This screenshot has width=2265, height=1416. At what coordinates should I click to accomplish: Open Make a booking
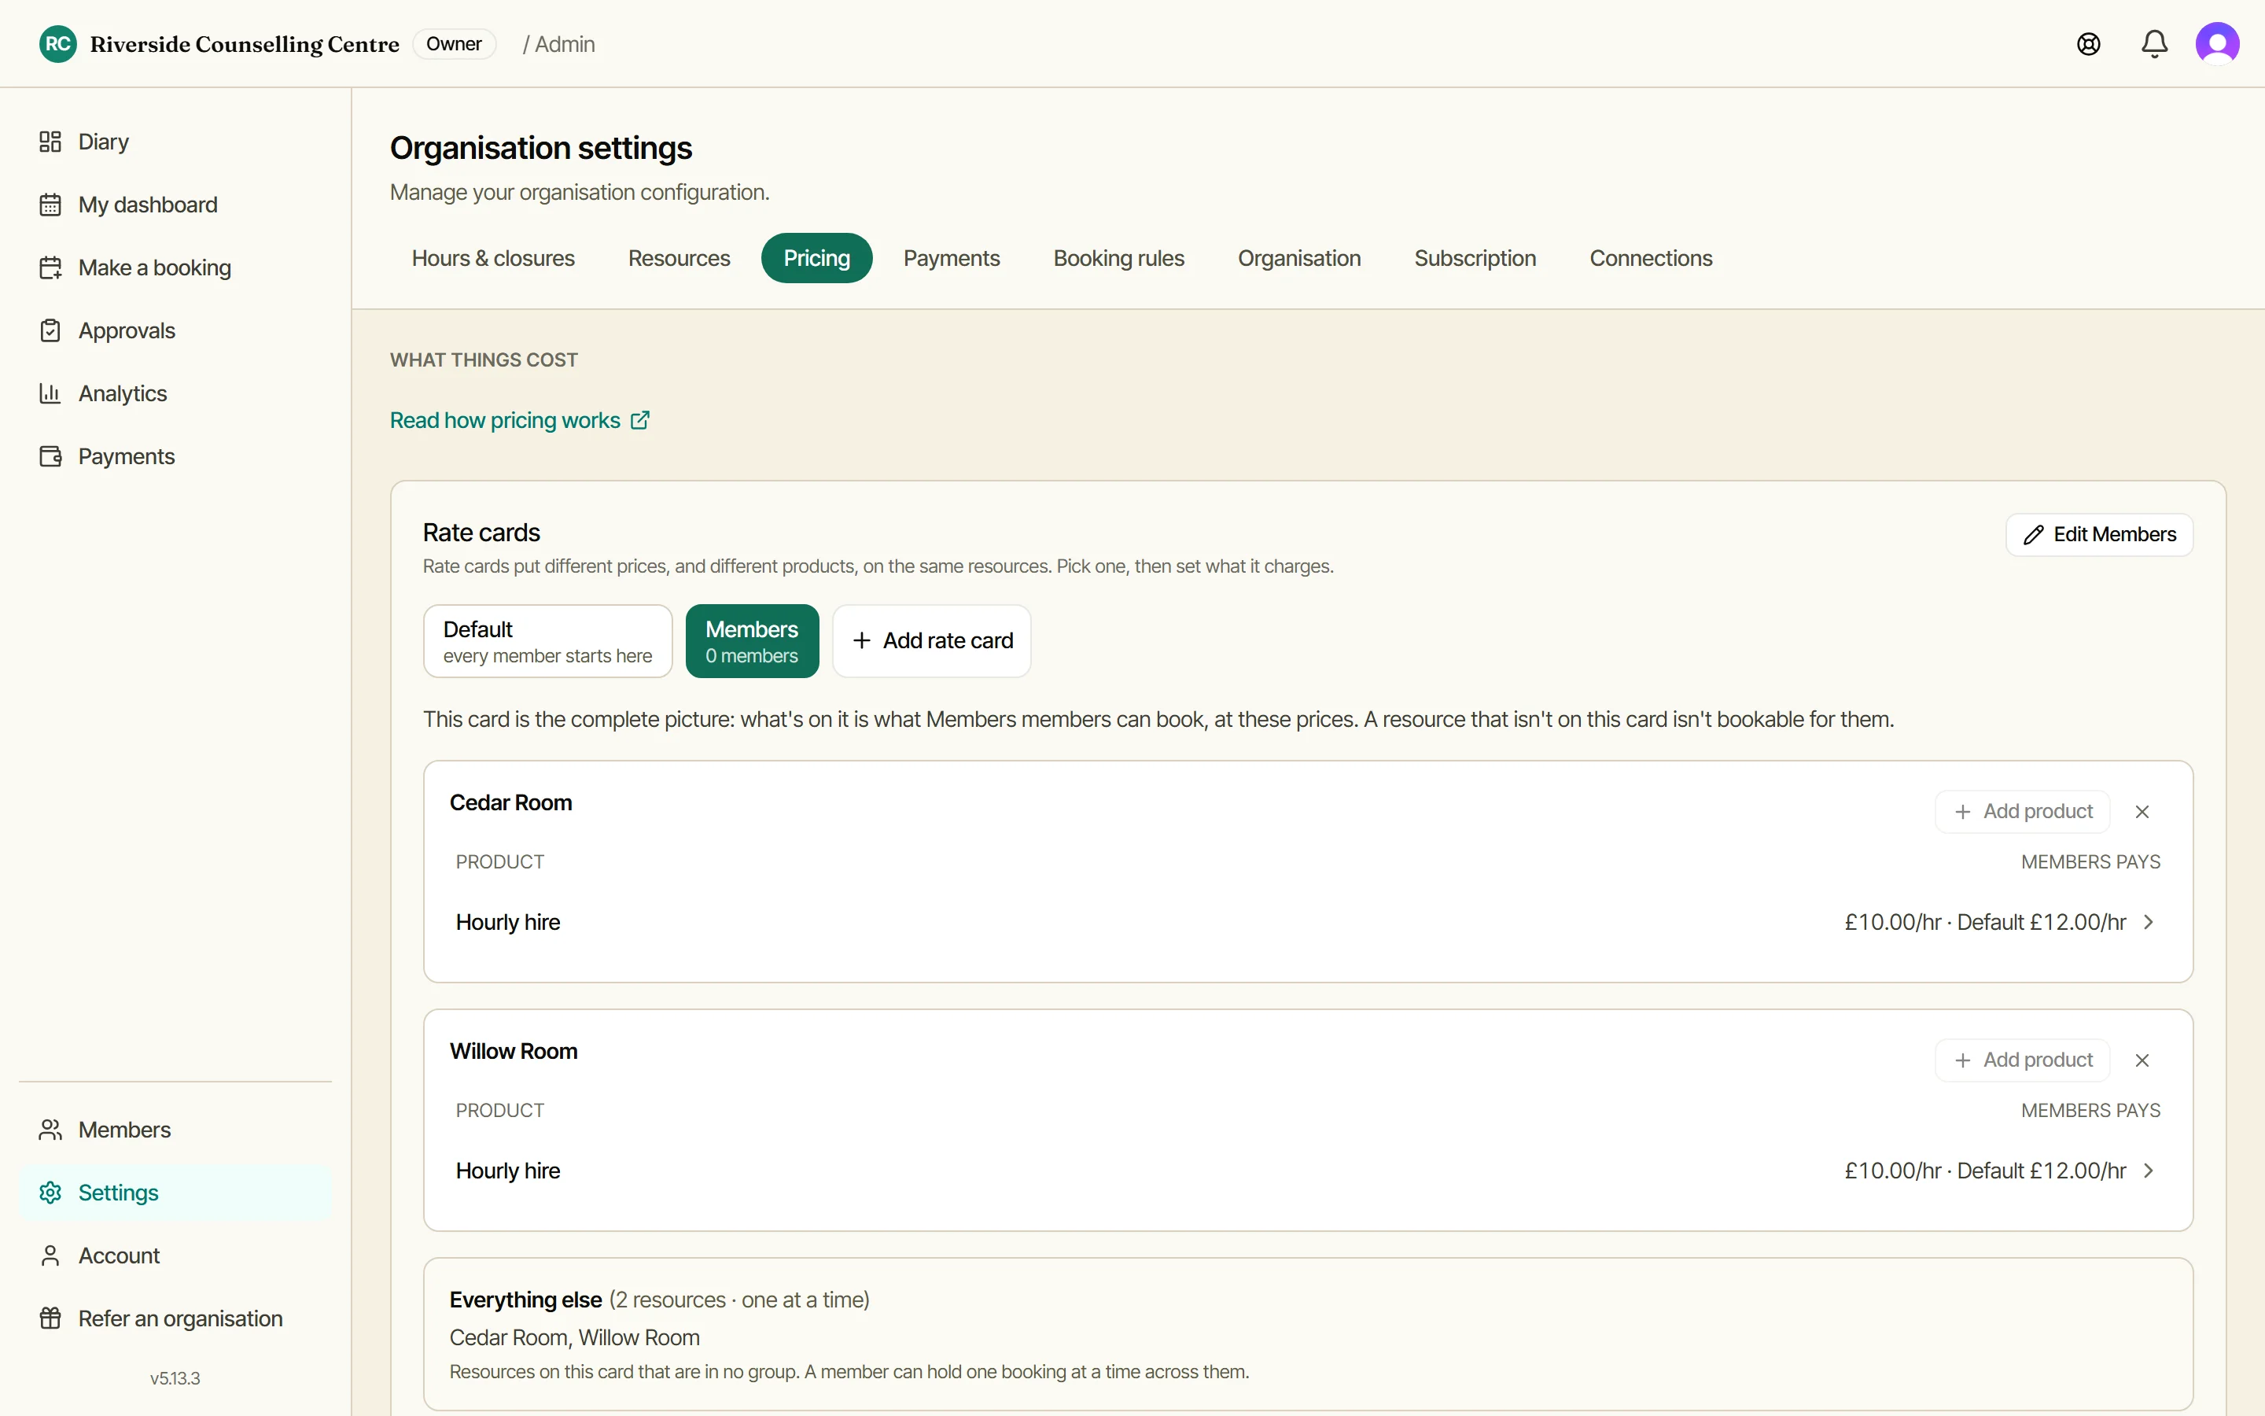click(x=175, y=267)
